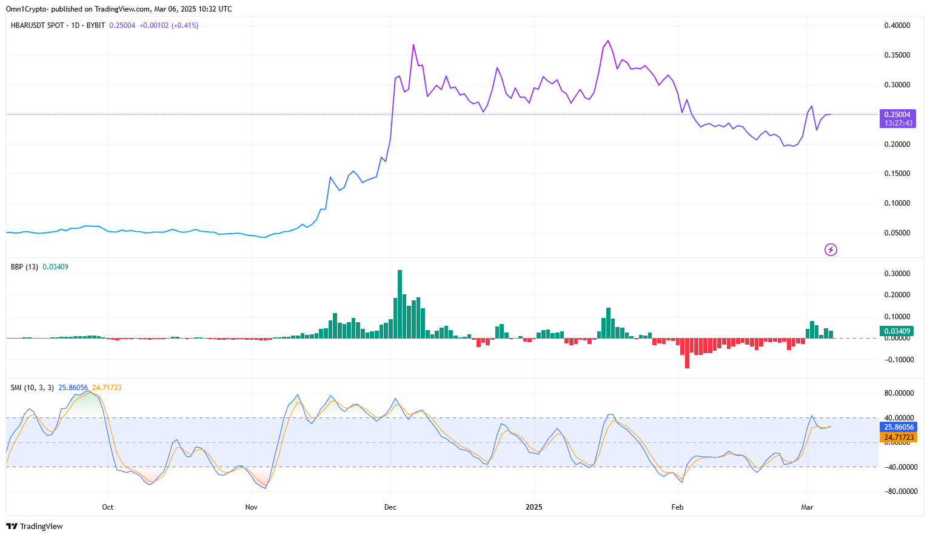Select the HBARUSDT SPOT symbol label
The width and height of the screenshot is (930, 537).
[x=38, y=25]
